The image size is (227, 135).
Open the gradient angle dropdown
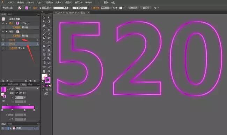pyautogui.click(x=25, y=97)
